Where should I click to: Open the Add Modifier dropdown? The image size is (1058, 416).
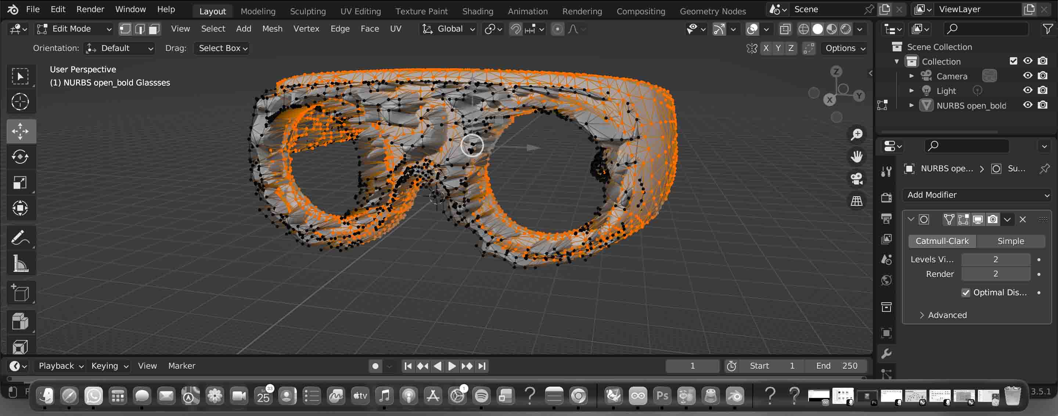(x=978, y=195)
